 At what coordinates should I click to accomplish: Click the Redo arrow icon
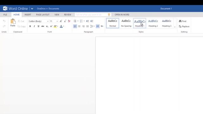pos(4,26)
